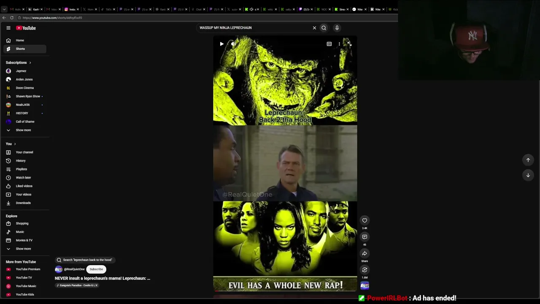This screenshot has width=540, height=304.
Task: Mute the Short's volume speaker icon
Action: click(233, 44)
